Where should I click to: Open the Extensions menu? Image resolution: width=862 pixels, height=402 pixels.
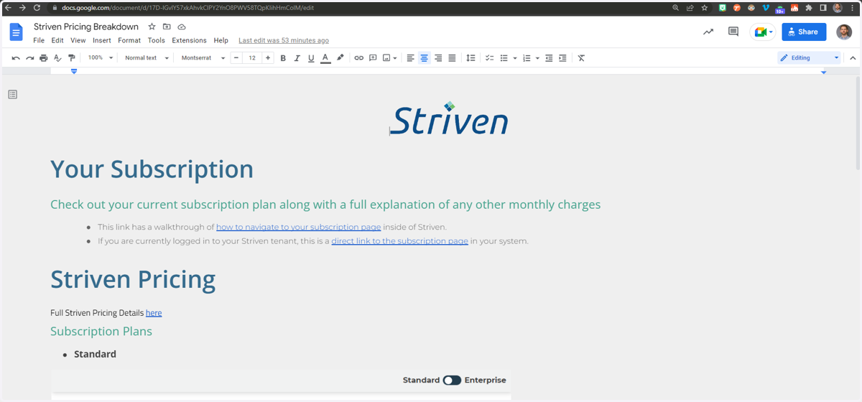coord(189,41)
